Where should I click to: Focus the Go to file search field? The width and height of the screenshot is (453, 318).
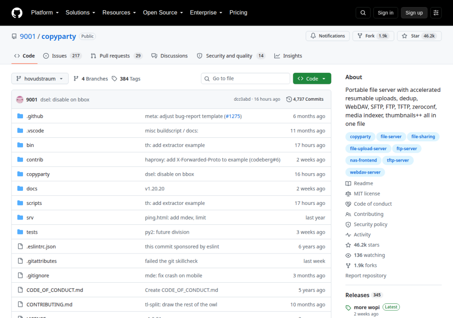tap(246, 79)
